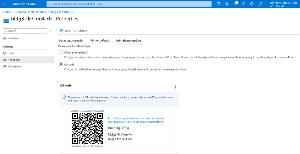The width and height of the screenshot is (300, 154).
Task: Switch to Location properties tab
Action: [71, 41]
